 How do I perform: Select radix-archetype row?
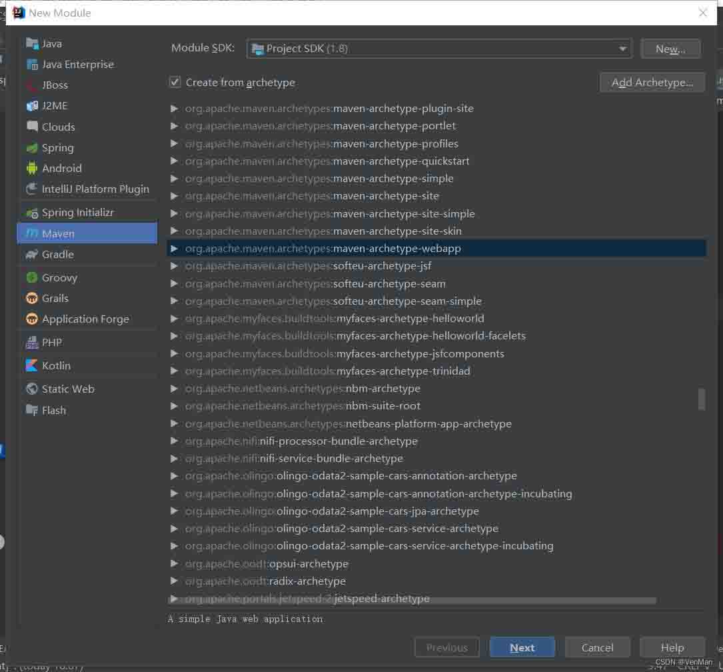point(436,581)
